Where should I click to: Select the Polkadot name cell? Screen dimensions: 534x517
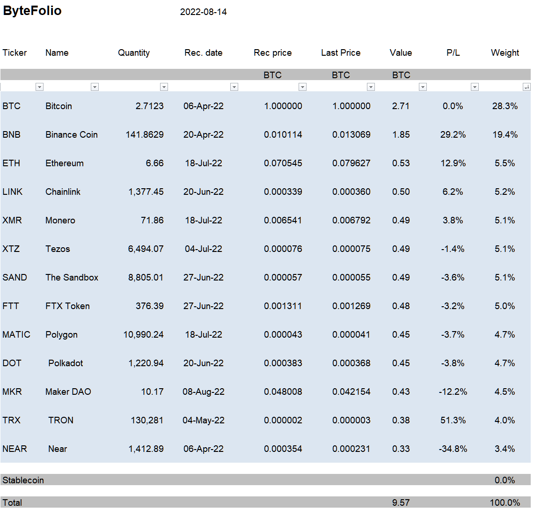[x=66, y=364]
